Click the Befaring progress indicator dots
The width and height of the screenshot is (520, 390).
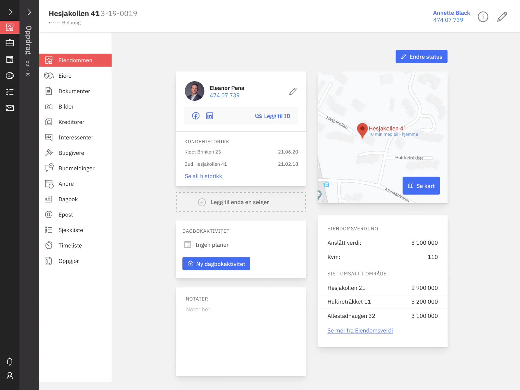pos(54,22)
